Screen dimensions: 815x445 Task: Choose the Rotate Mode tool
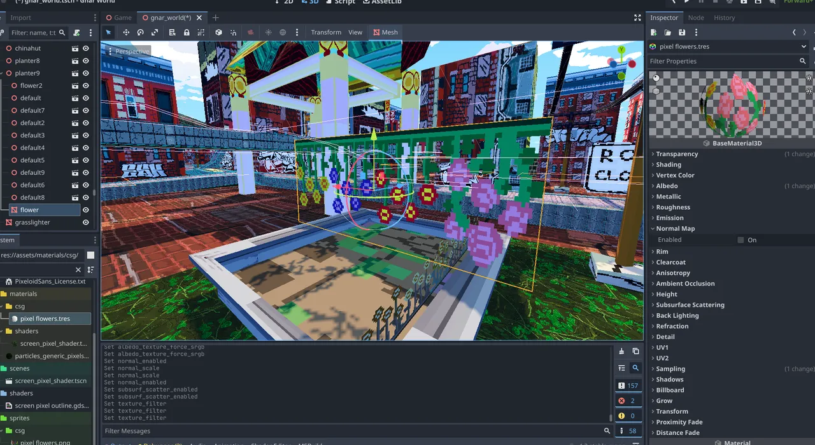(140, 32)
